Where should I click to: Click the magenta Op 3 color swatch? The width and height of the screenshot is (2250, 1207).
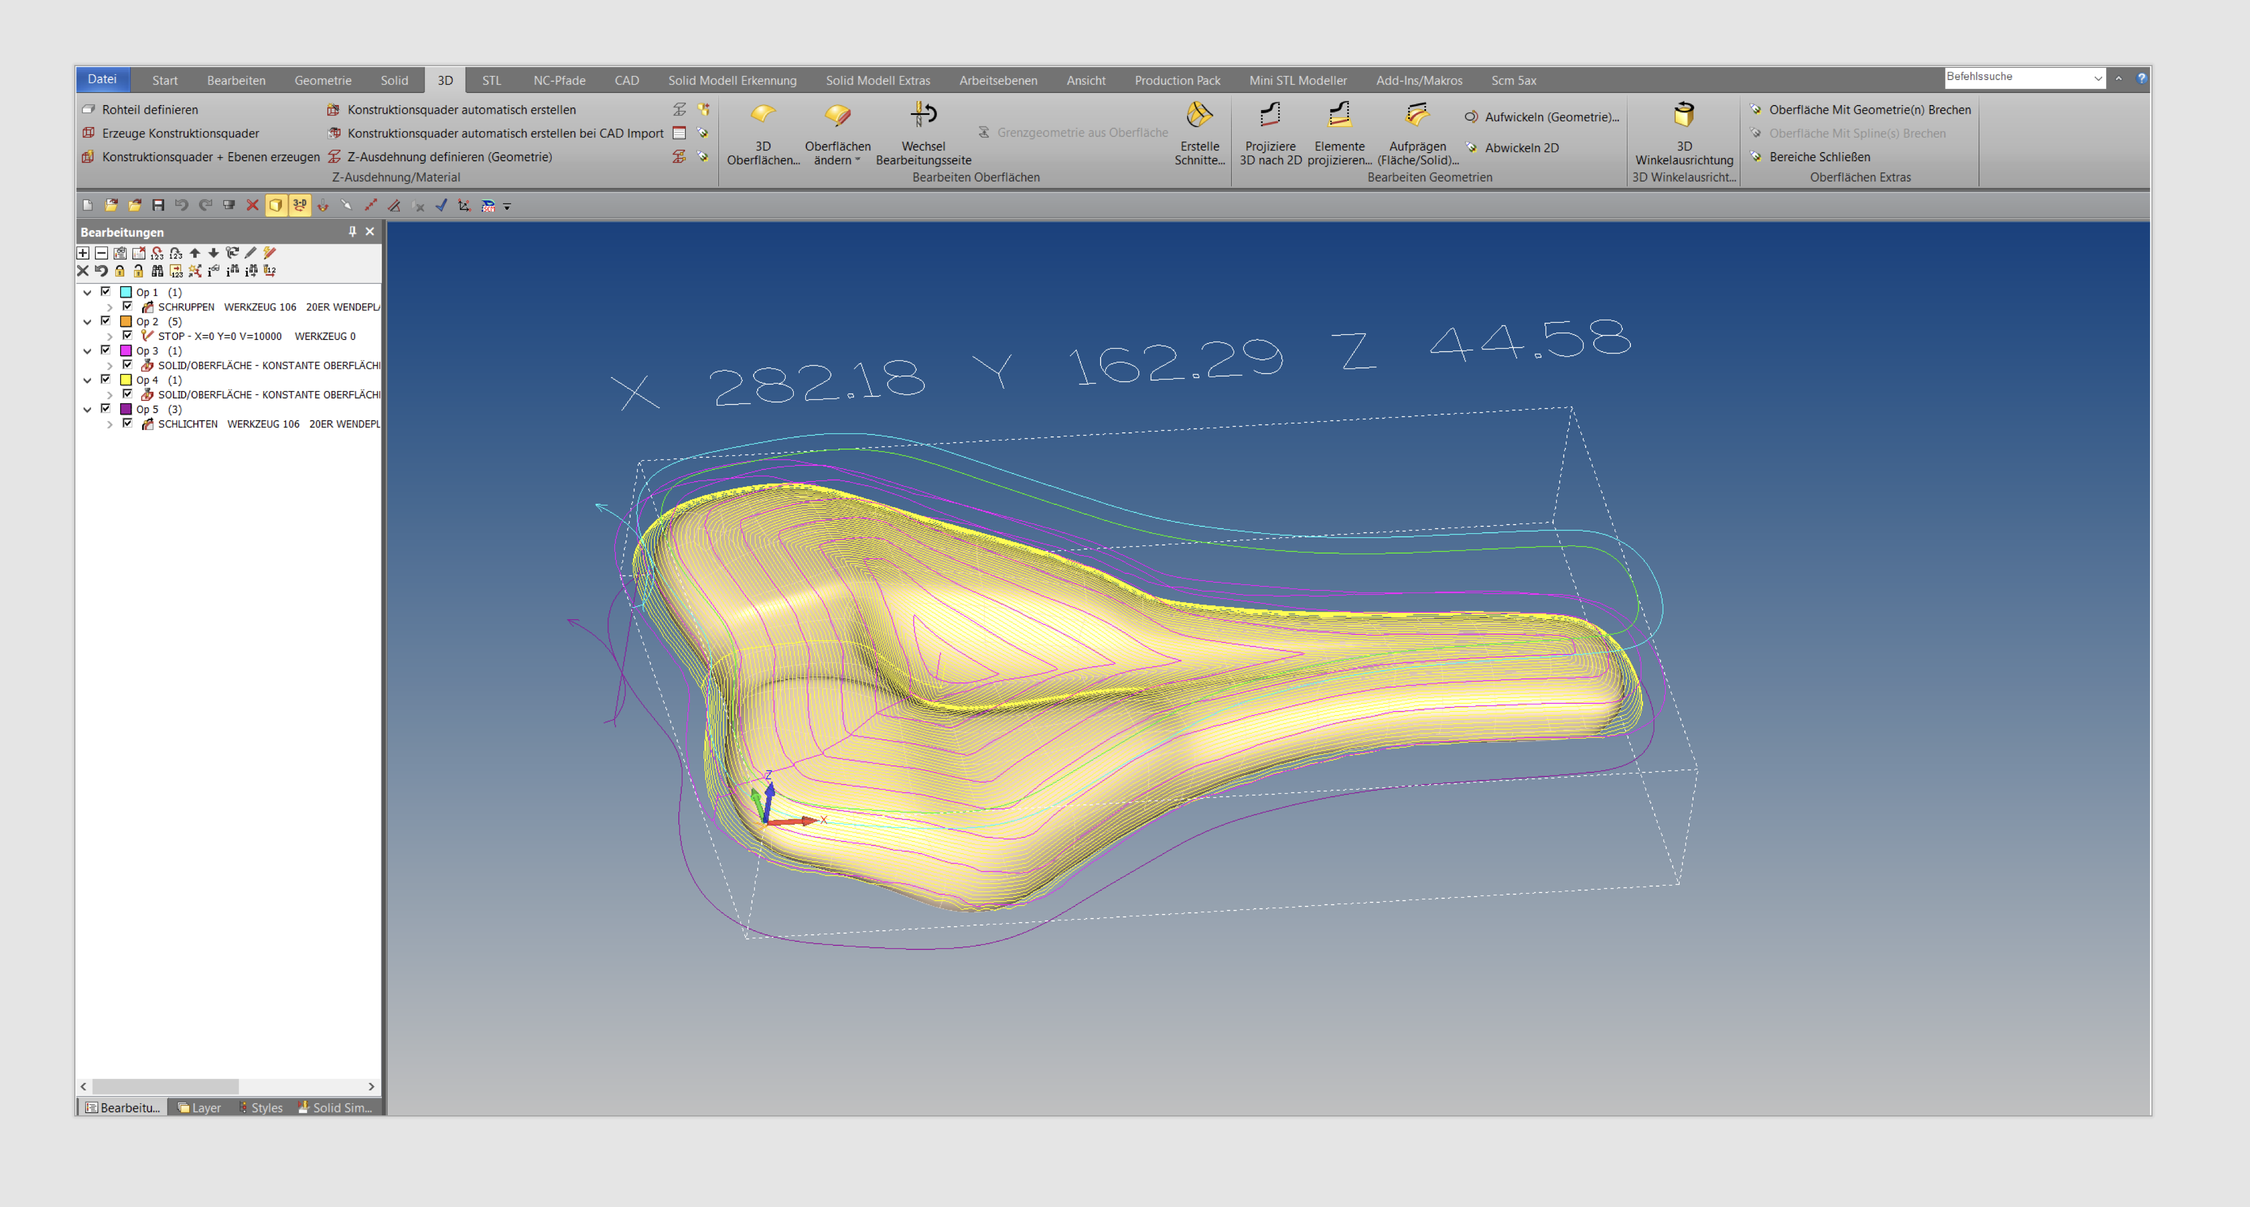[x=126, y=350]
